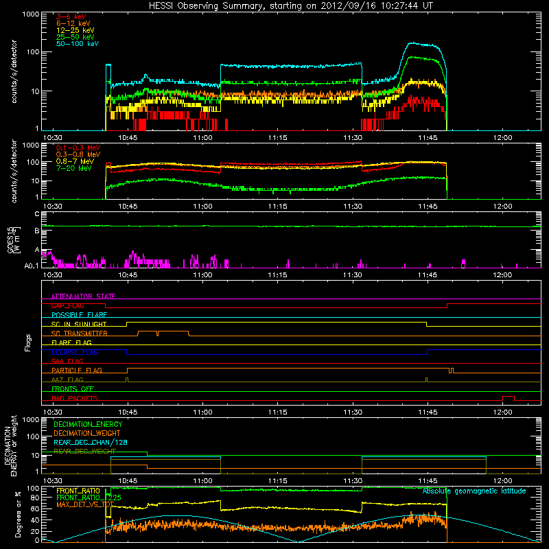Viewport: 549px width, 549px height.
Task: Click the DECIMATION ENERGY or weight axis label
Action: point(10,445)
